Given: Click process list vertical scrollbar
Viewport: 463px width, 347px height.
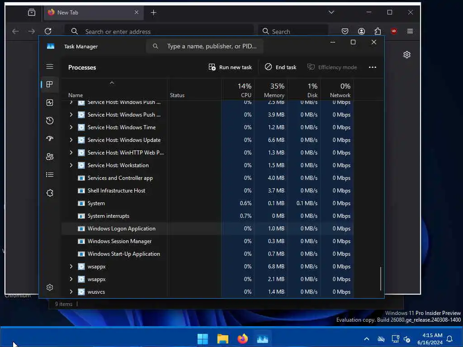Looking at the screenshot, I should tap(381, 278).
